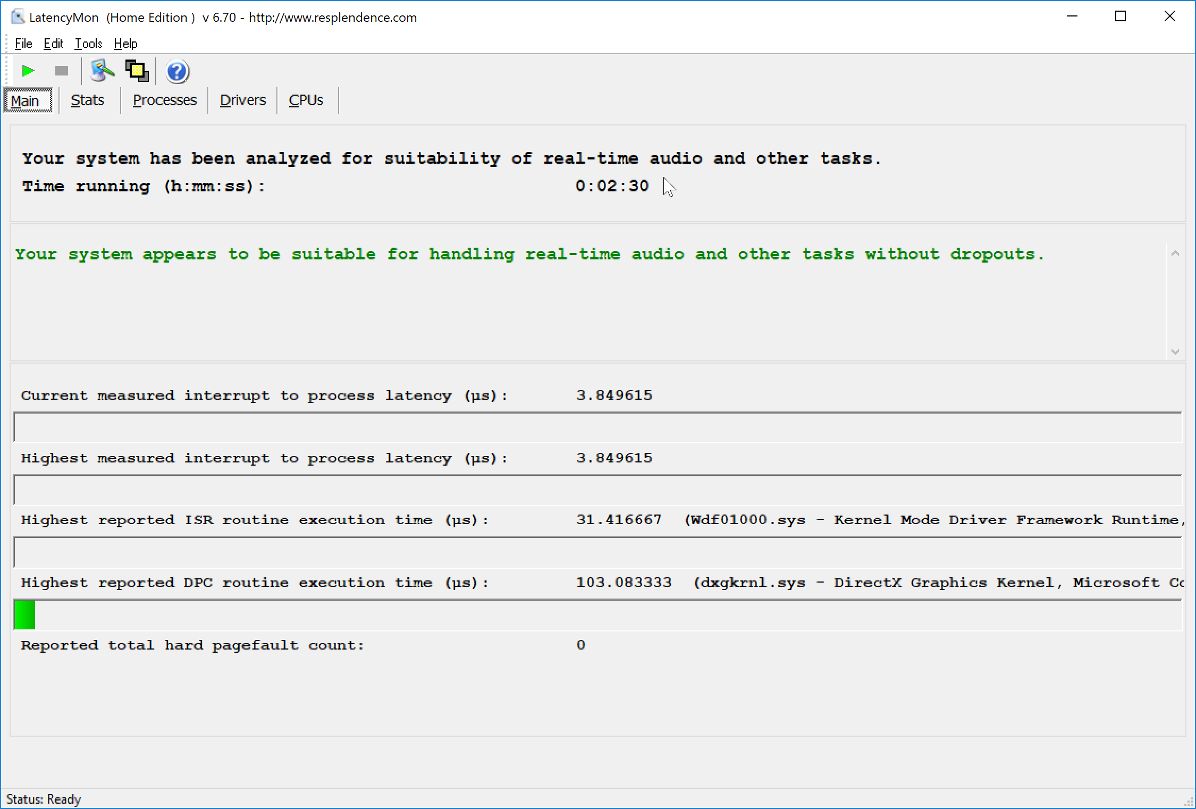1196x809 pixels.
Task: Open the Help menu
Action: pos(125,44)
